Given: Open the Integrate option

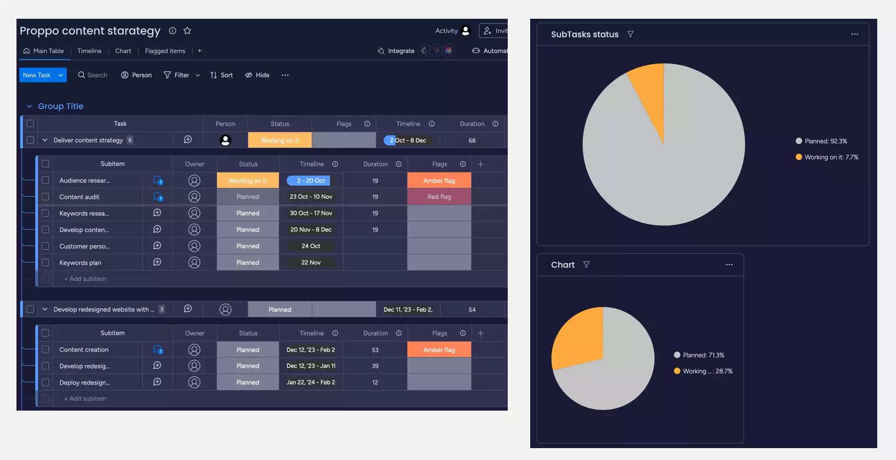Looking at the screenshot, I should coord(396,51).
